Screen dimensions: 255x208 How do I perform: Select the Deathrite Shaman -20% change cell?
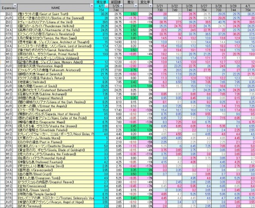(x=145, y=146)
